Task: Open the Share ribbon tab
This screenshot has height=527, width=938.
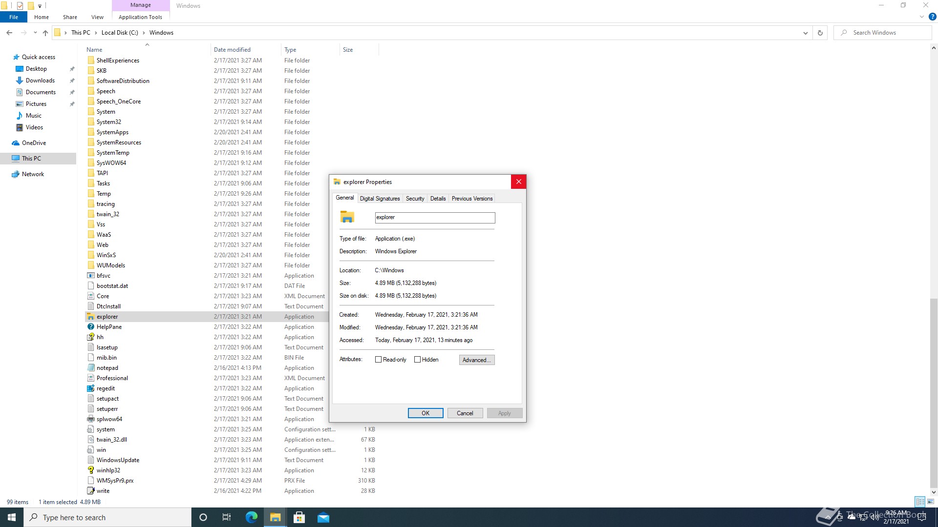Action: pyautogui.click(x=70, y=17)
